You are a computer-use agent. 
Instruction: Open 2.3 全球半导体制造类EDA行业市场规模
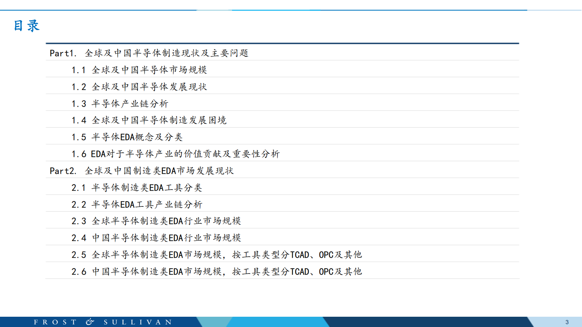(156, 221)
